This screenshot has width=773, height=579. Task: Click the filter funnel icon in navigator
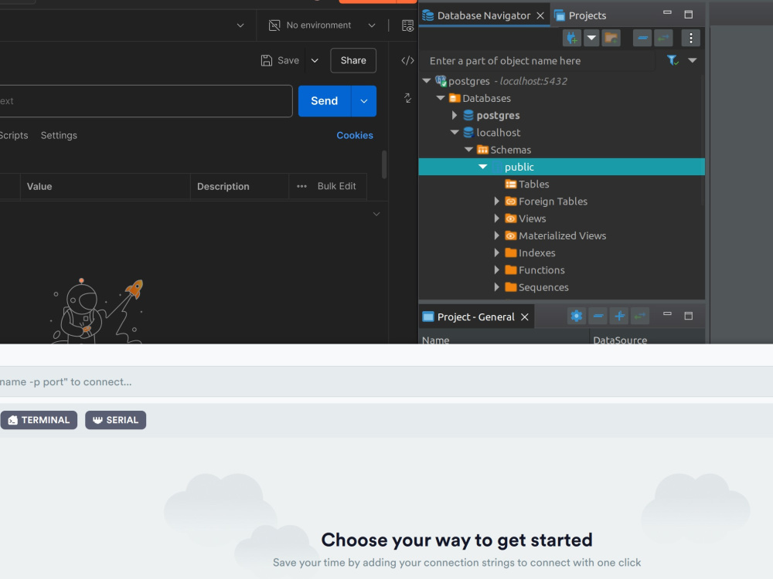(x=673, y=60)
